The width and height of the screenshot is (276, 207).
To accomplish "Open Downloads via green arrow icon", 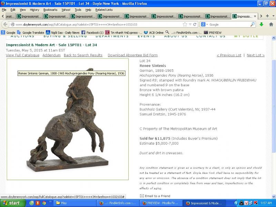I will pos(262,24).
